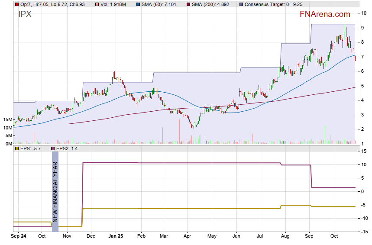Click the IPX ticker symbol label

click(x=25, y=14)
